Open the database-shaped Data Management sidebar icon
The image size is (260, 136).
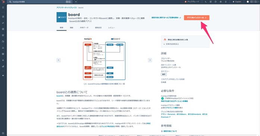pos(3,54)
